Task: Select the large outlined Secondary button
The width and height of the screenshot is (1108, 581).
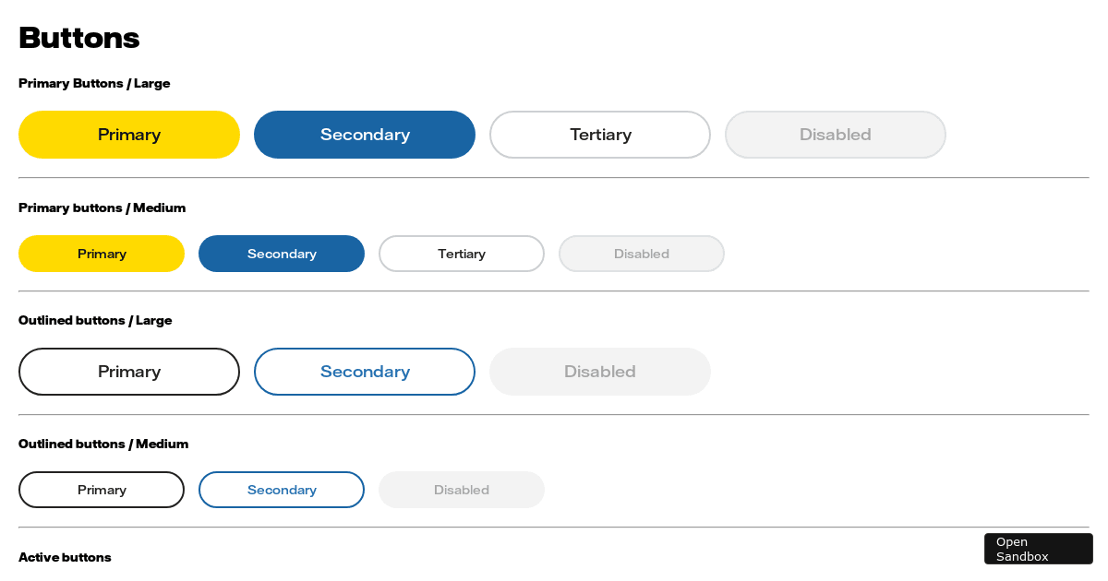Action: point(365,372)
